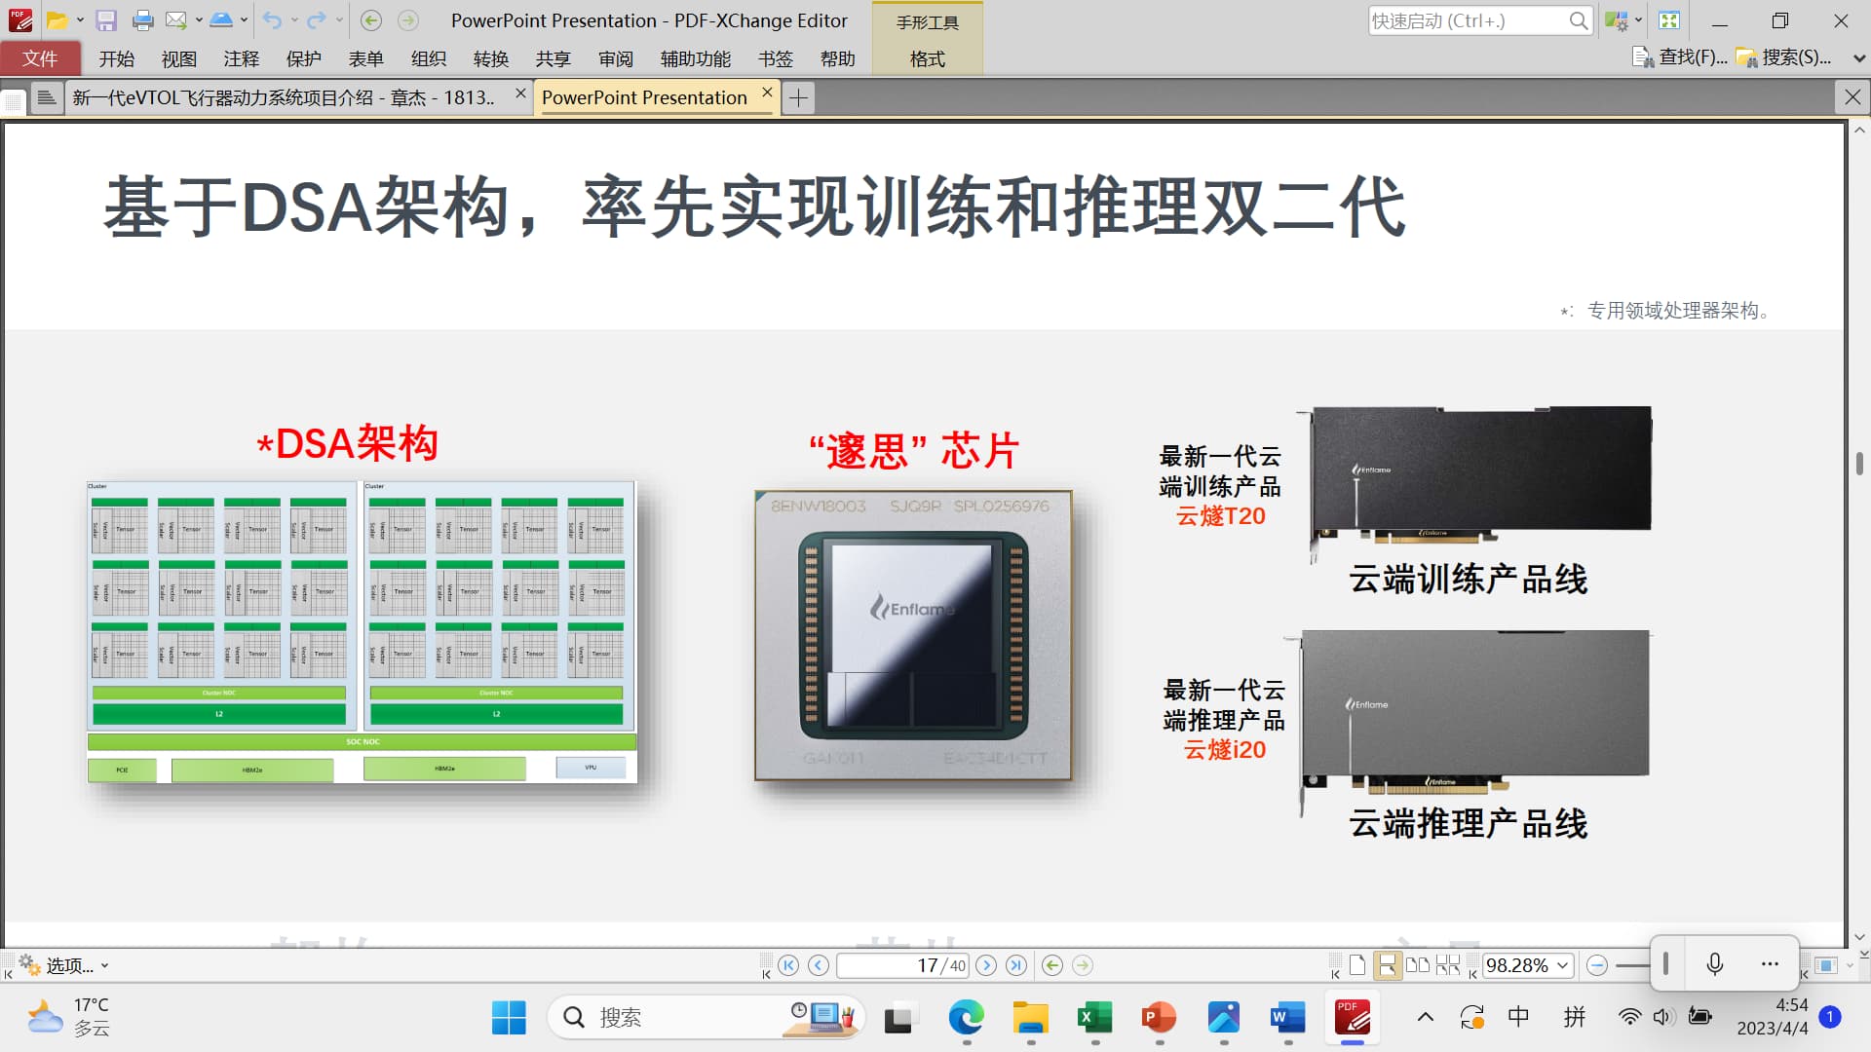
Task: Undo the last action
Action: 272,20
